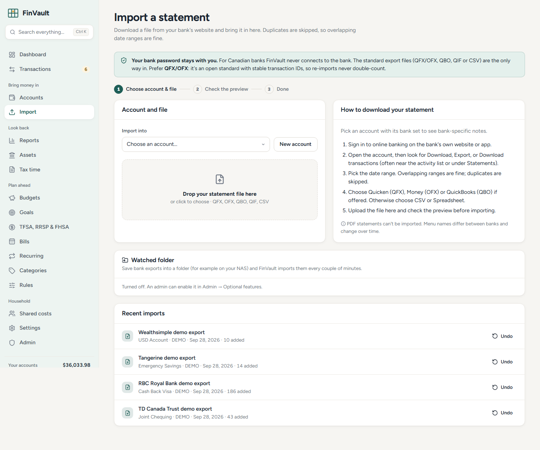The height and width of the screenshot is (450, 540).
Task: Click the Categories tag icon
Action: point(12,271)
